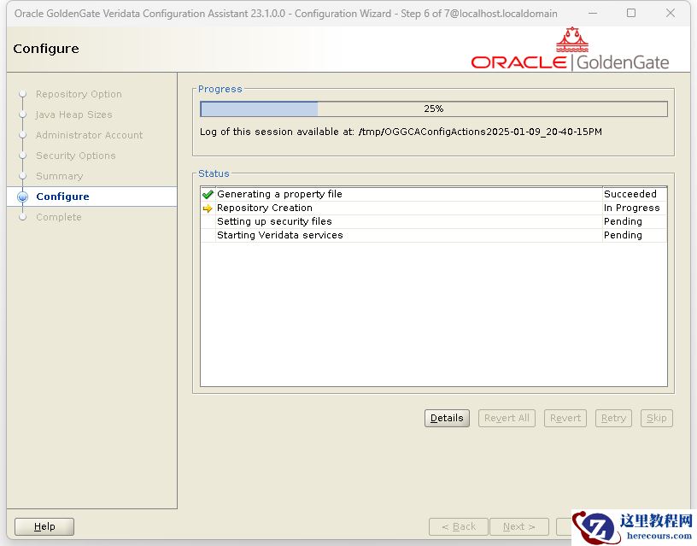Select the Repository Creation row text
Viewport: 697px width, 546px height.
[x=265, y=208]
